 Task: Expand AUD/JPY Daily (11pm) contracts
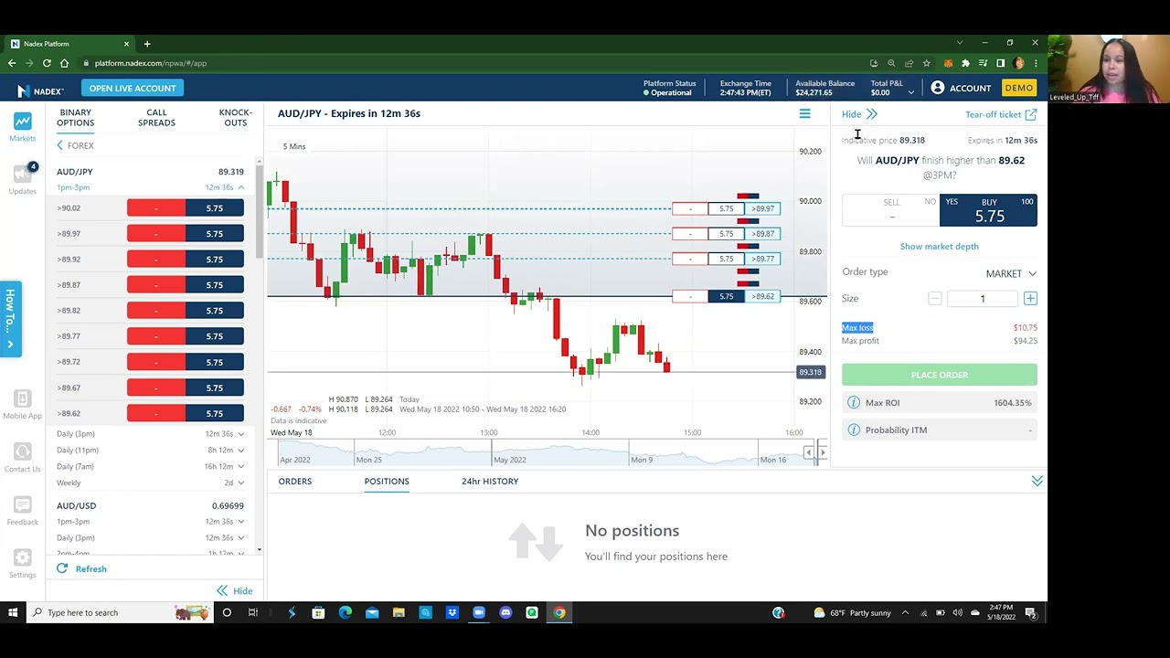click(241, 450)
